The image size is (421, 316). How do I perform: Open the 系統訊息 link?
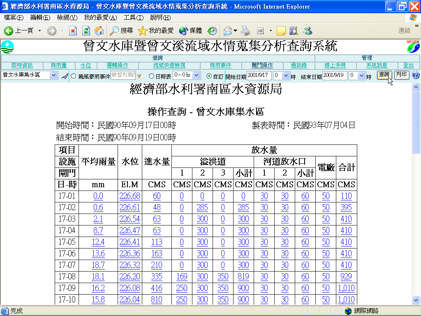(x=377, y=65)
